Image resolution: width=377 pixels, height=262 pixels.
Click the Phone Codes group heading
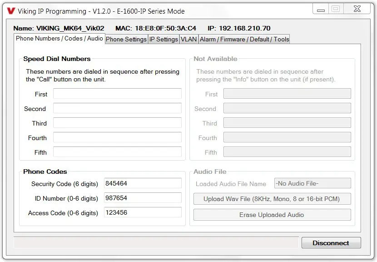[x=45, y=171]
